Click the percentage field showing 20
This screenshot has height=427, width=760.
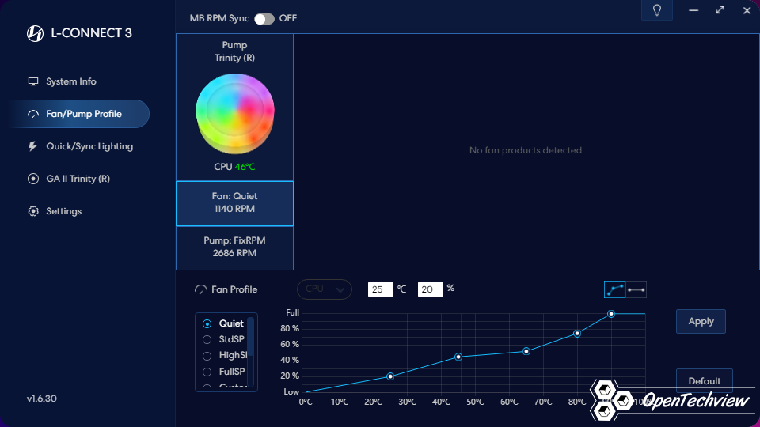click(x=430, y=289)
